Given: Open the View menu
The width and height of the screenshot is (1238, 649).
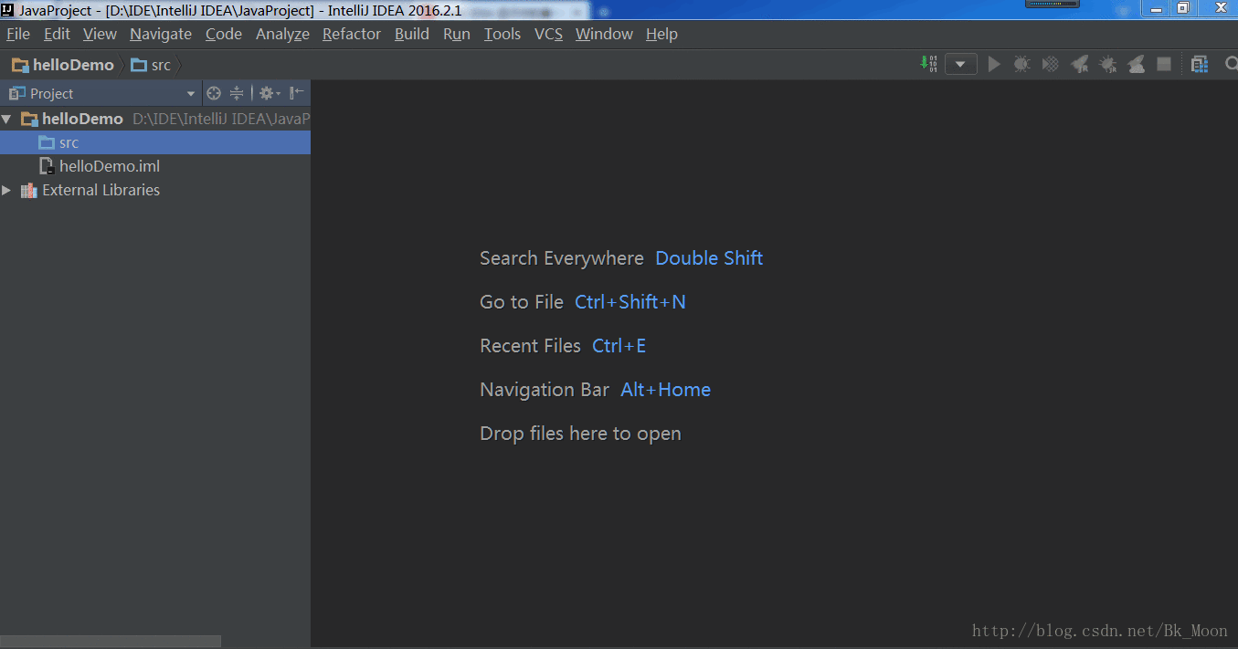Looking at the screenshot, I should 100,34.
